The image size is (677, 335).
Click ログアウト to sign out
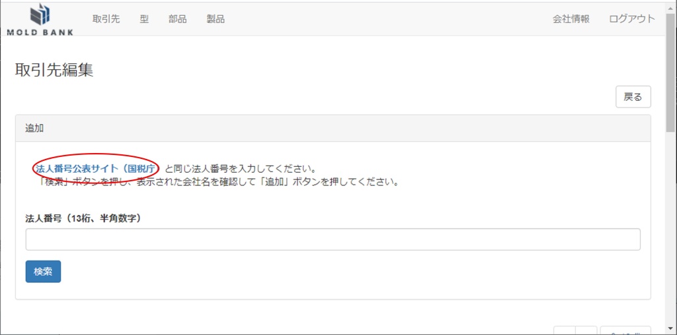pos(631,19)
